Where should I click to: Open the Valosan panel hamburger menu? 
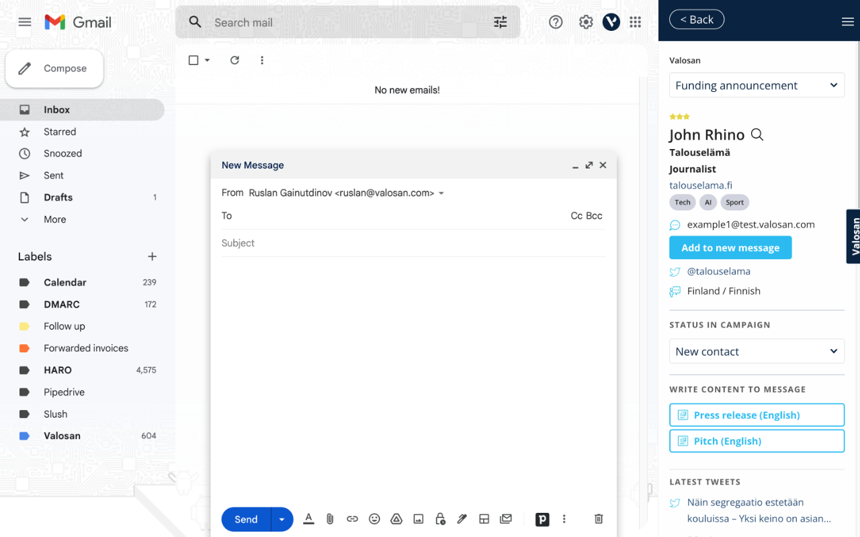[x=847, y=21]
